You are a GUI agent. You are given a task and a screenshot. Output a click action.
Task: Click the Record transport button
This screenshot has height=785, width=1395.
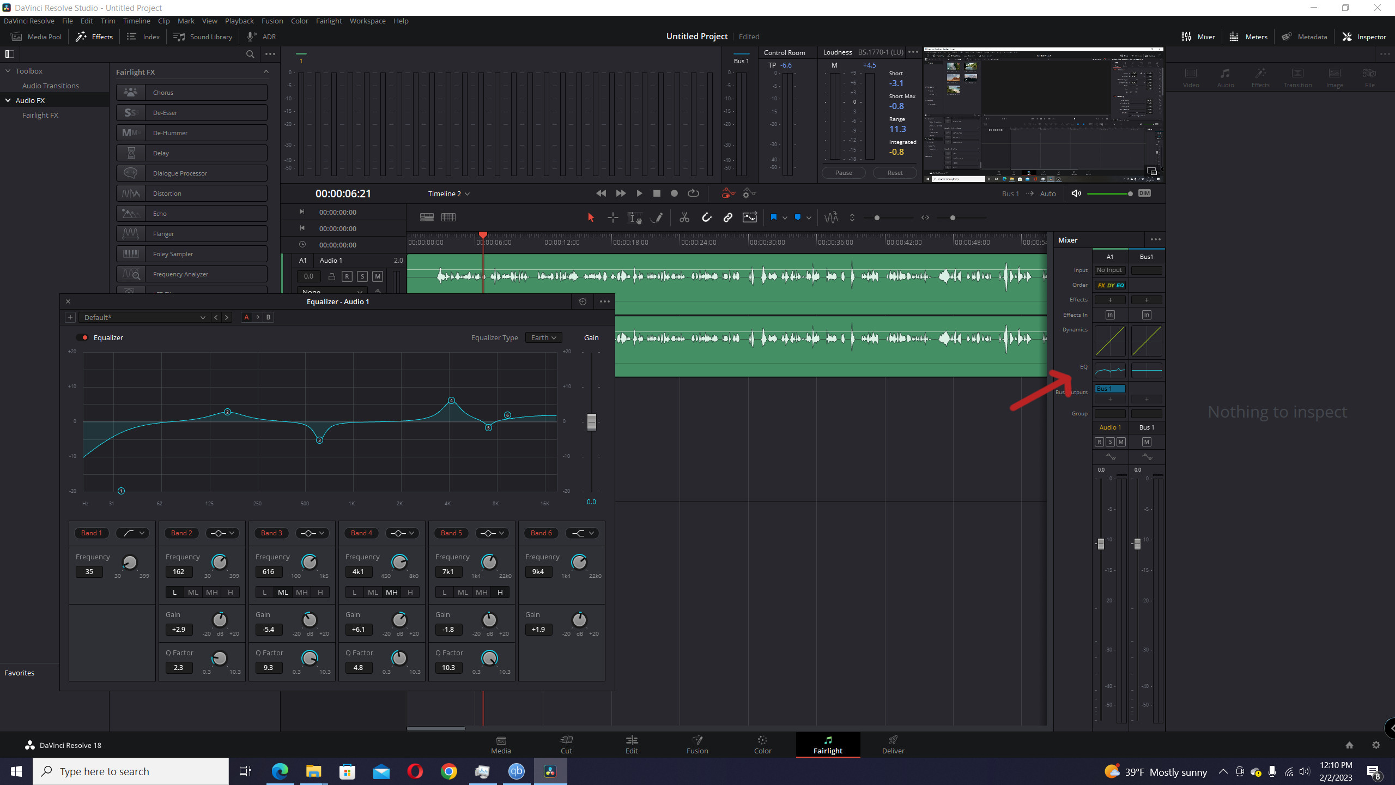(x=674, y=194)
